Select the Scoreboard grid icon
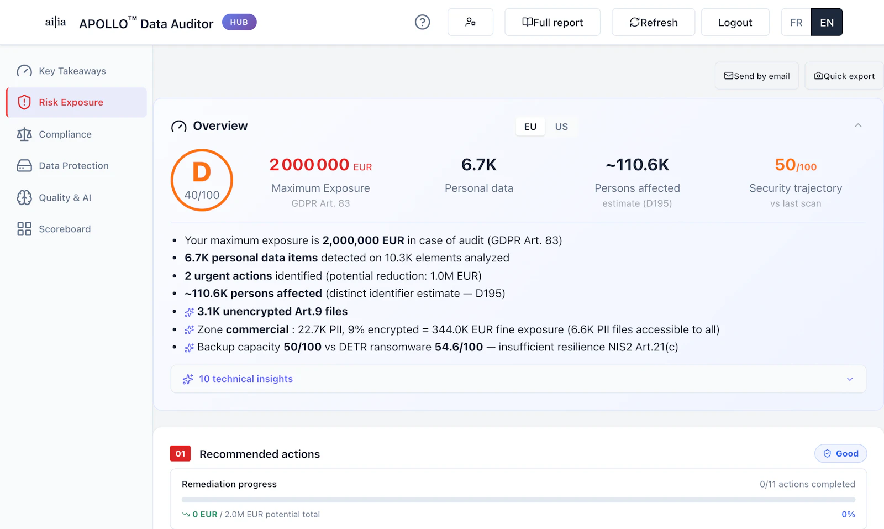Viewport: 884px width, 529px height. tap(24, 229)
